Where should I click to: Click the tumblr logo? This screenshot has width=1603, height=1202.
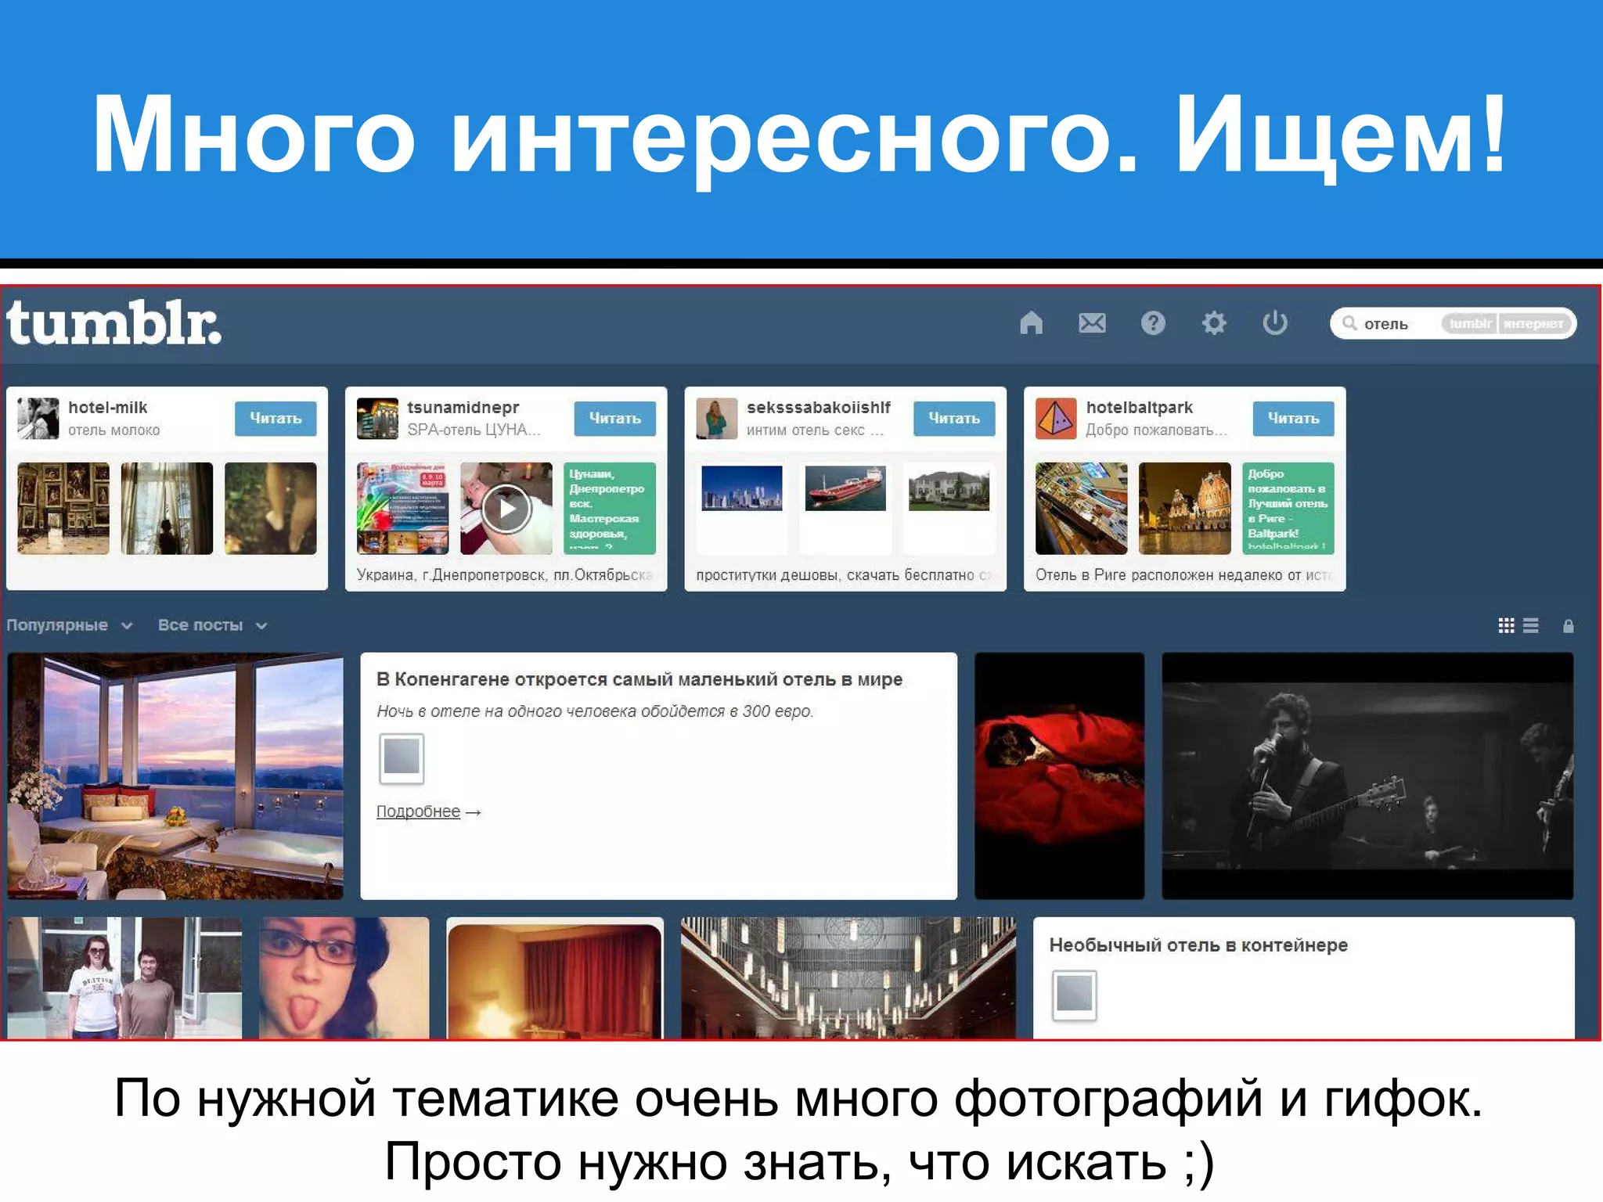coord(114,322)
